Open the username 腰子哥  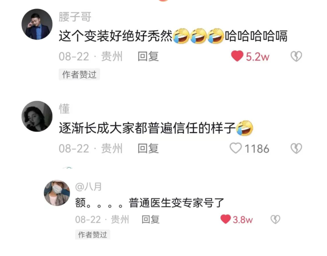click(75, 17)
